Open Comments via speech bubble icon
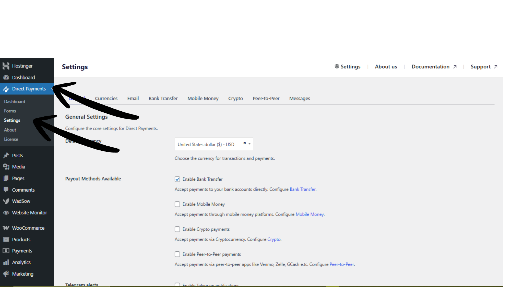511x287 pixels. [6, 190]
